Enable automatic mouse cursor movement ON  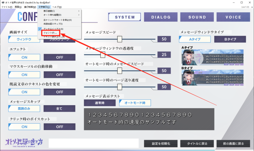[x=25, y=75]
